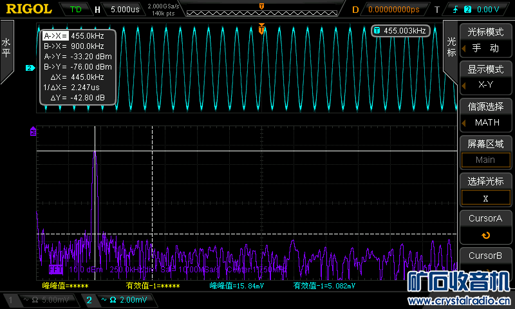The image size is (515, 309).
Task: Click the blue trigger source channel 2 badge
Action: coord(467,10)
